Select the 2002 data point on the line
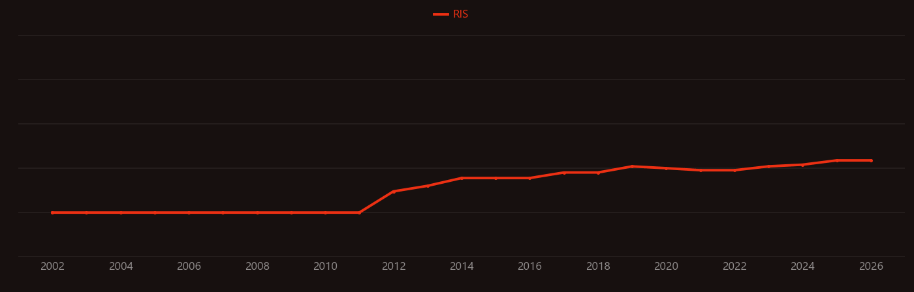The width and height of the screenshot is (914, 292). [x=52, y=212]
